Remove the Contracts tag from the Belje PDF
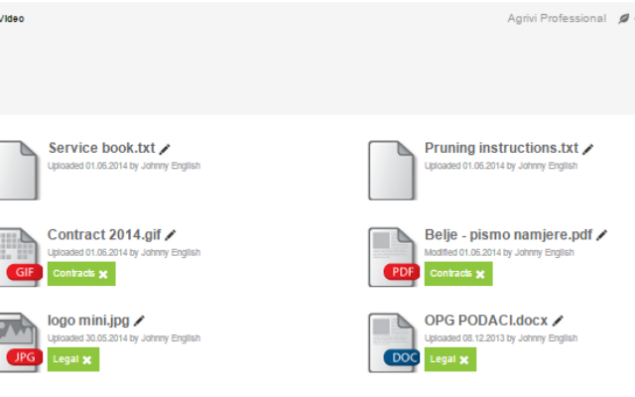 click(x=480, y=275)
